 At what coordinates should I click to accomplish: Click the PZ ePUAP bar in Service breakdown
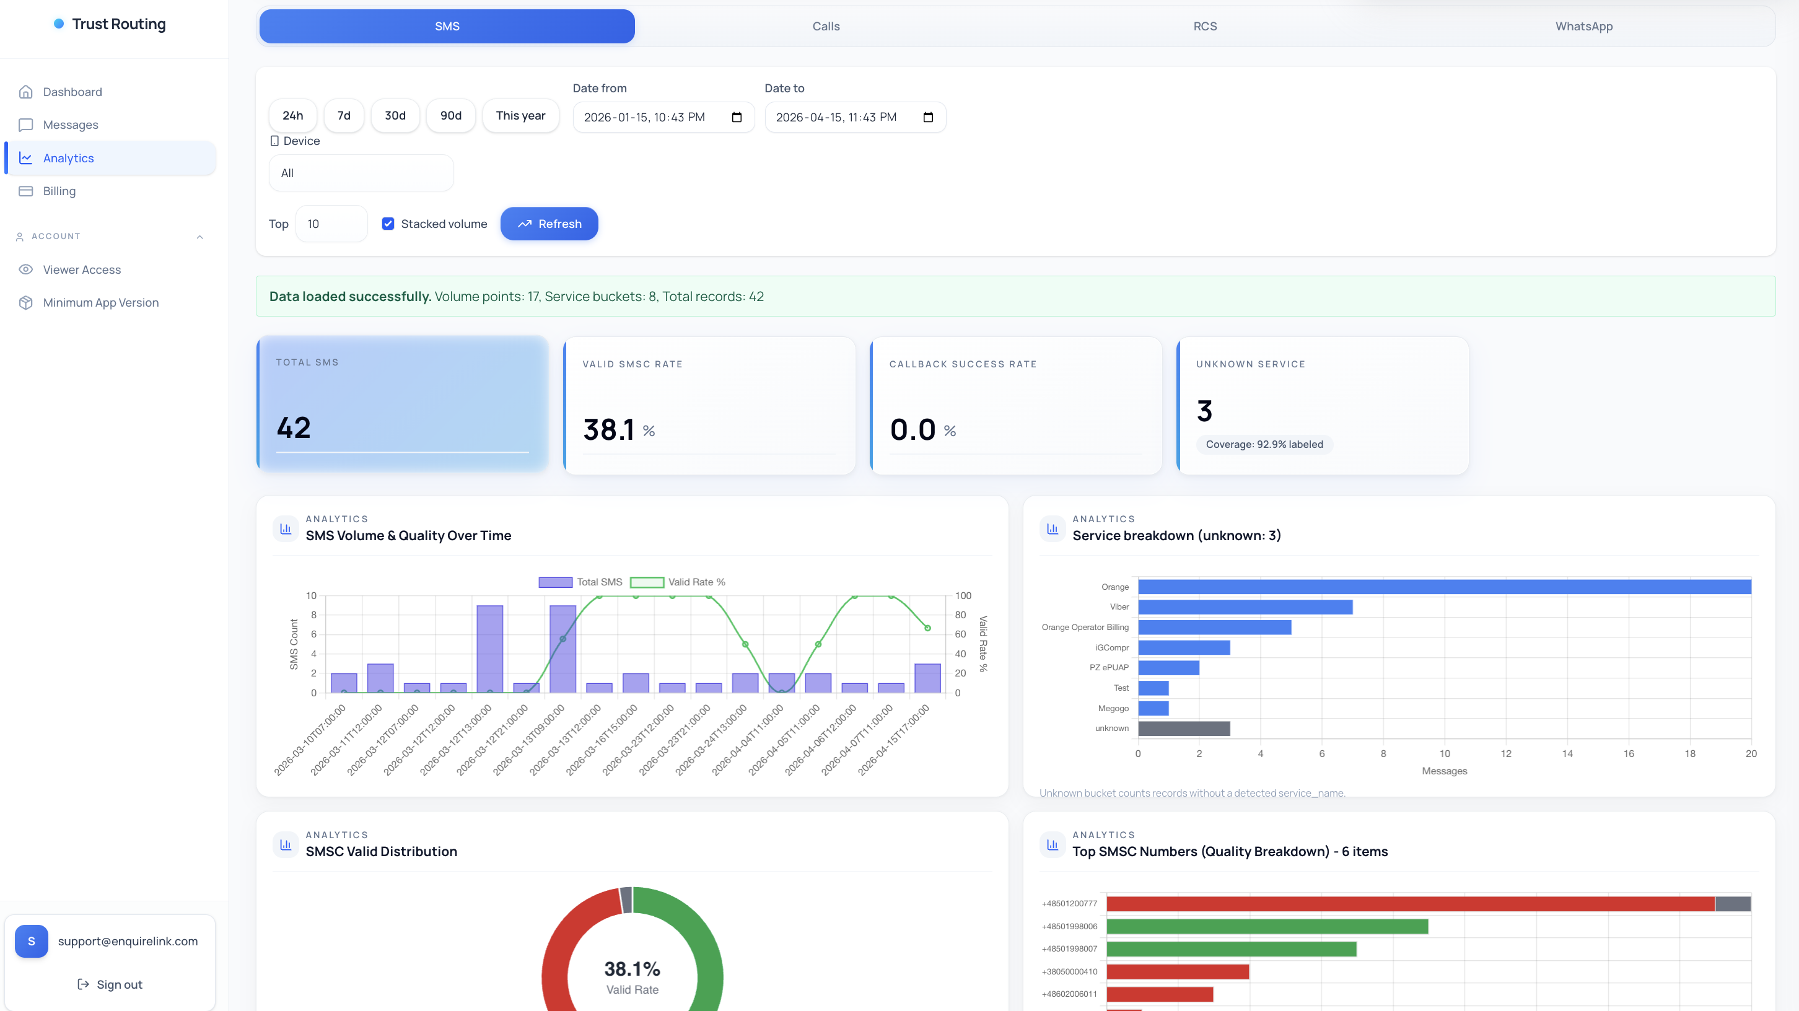[1169, 668]
